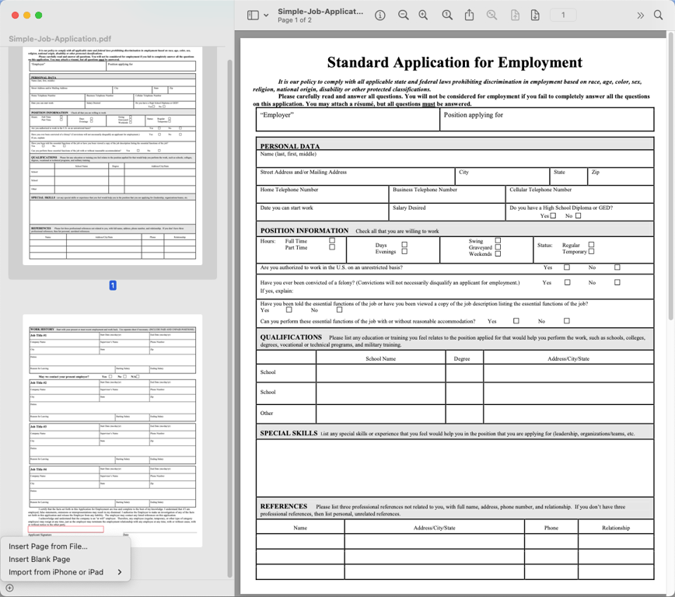Close the Preview window with red button
Screen dimensions: 675x597
click(x=15, y=15)
